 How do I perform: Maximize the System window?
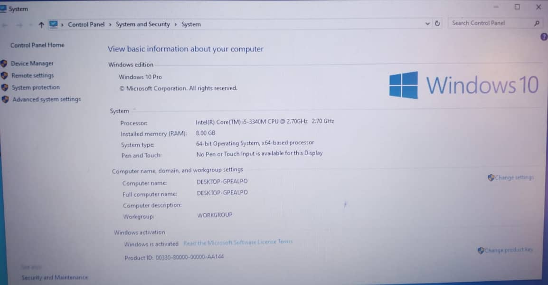517,7
